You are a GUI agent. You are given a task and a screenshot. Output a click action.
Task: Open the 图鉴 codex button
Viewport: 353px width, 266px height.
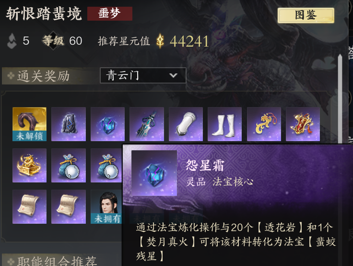pyautogui.click(x=306, y=15)
